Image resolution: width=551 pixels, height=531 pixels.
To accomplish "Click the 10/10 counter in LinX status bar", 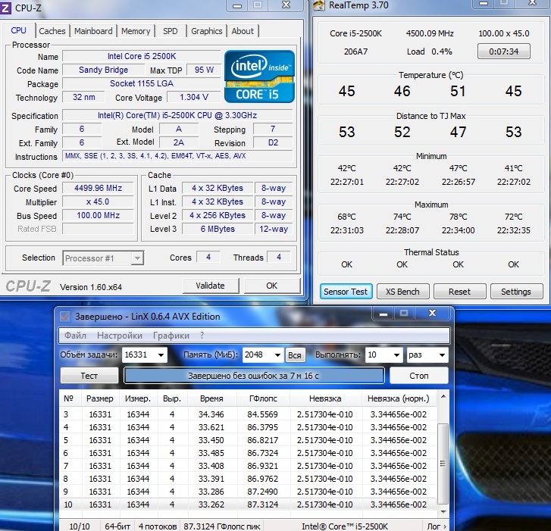I will 80,526.
